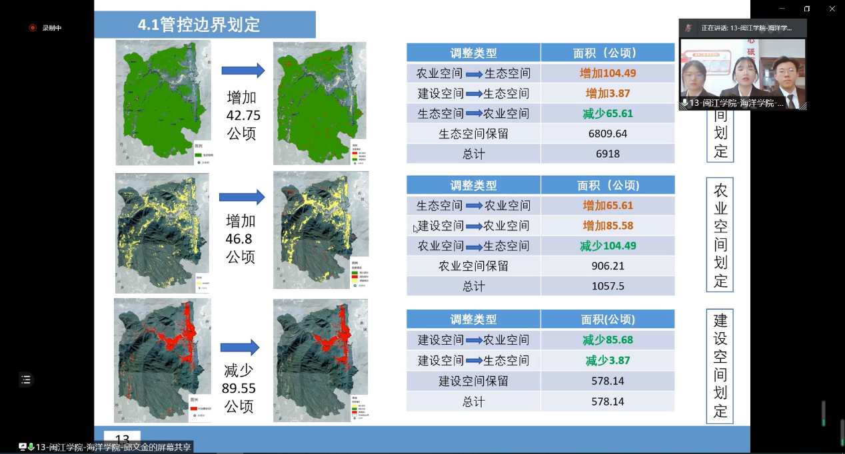The height and width of the screenshot is (454, 845).
Task: Click the green mic icon in bottom-left label
Action: coord(31,447)
